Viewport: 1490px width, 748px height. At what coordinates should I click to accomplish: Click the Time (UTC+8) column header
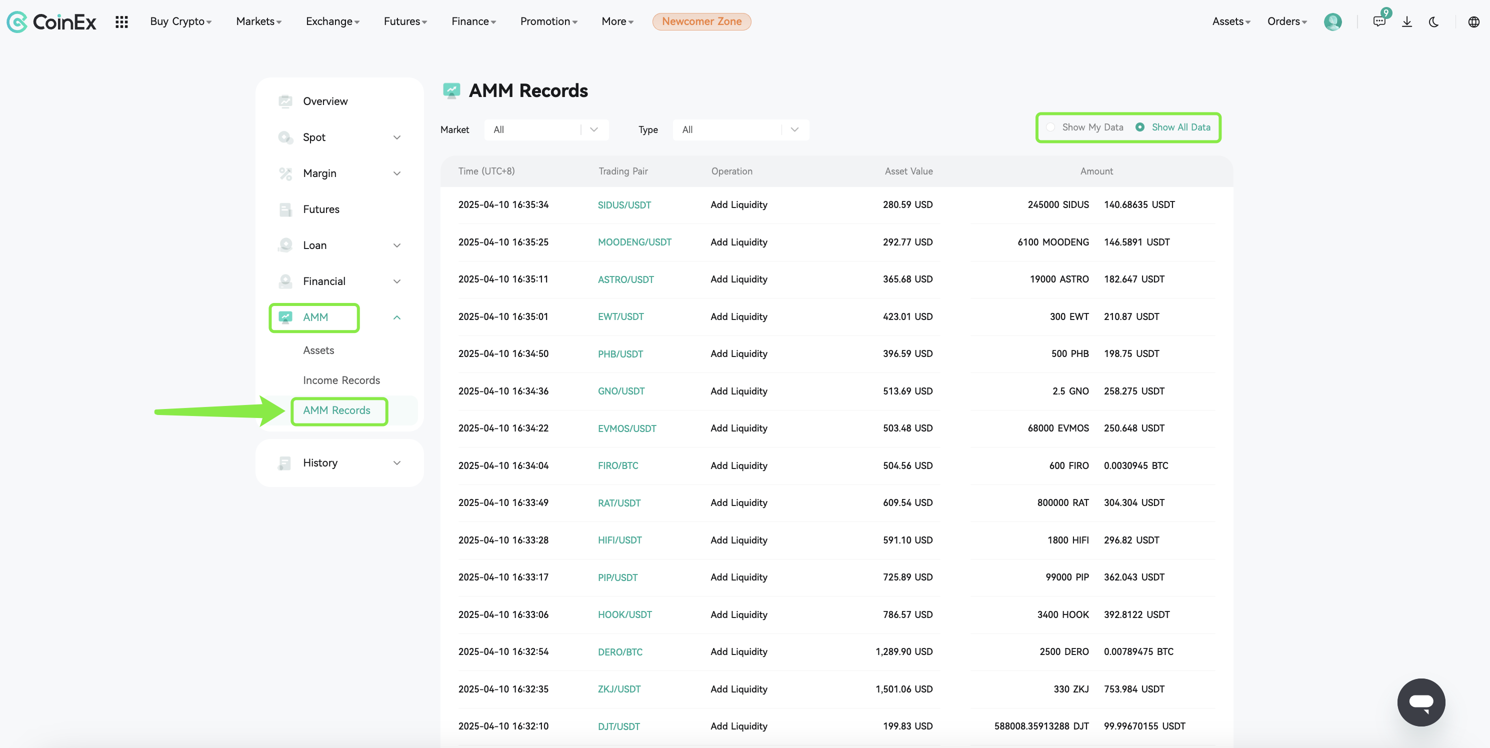coord(486,171)
